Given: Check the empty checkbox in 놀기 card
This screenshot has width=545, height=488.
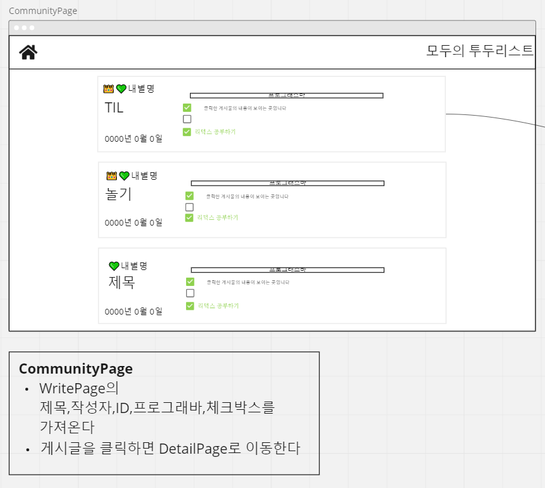Looking at the screenshot, I should click(x=189, y=207).
